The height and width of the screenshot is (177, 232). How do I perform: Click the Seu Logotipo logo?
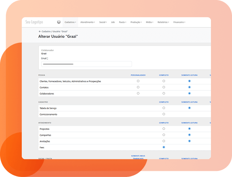pos(34,22)
